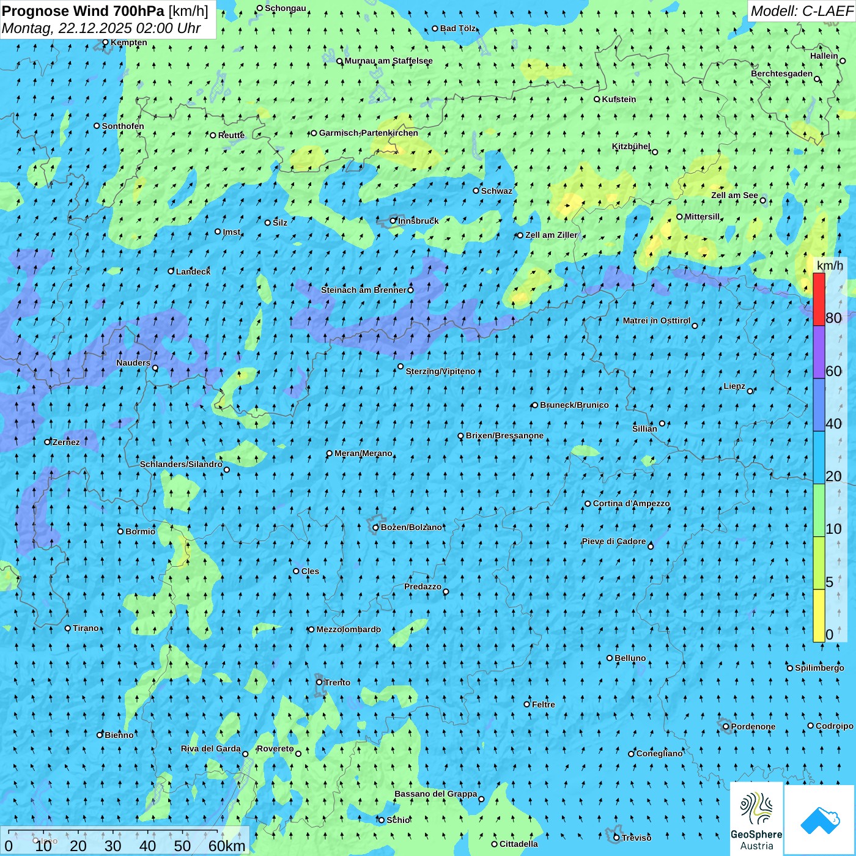
Task: Click the Spilimbergo map label
Action: point(819,668)
